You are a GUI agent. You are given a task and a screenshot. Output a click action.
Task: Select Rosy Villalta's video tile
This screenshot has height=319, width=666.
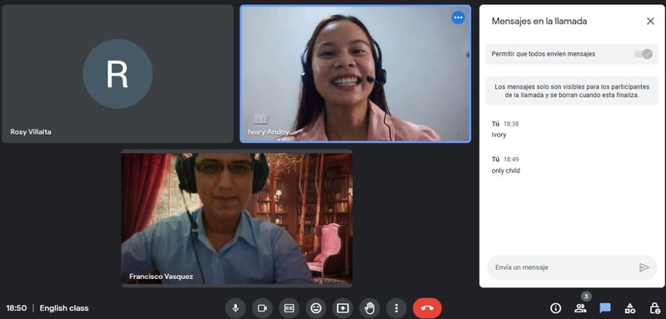(x=117, y=74)
